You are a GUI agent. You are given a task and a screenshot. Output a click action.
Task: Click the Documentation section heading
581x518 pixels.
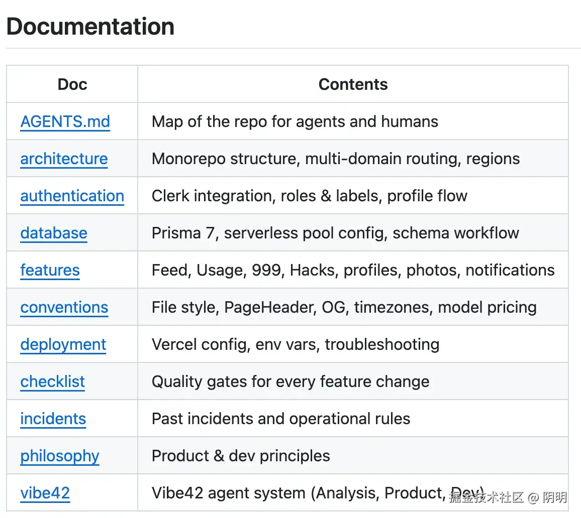90,26
